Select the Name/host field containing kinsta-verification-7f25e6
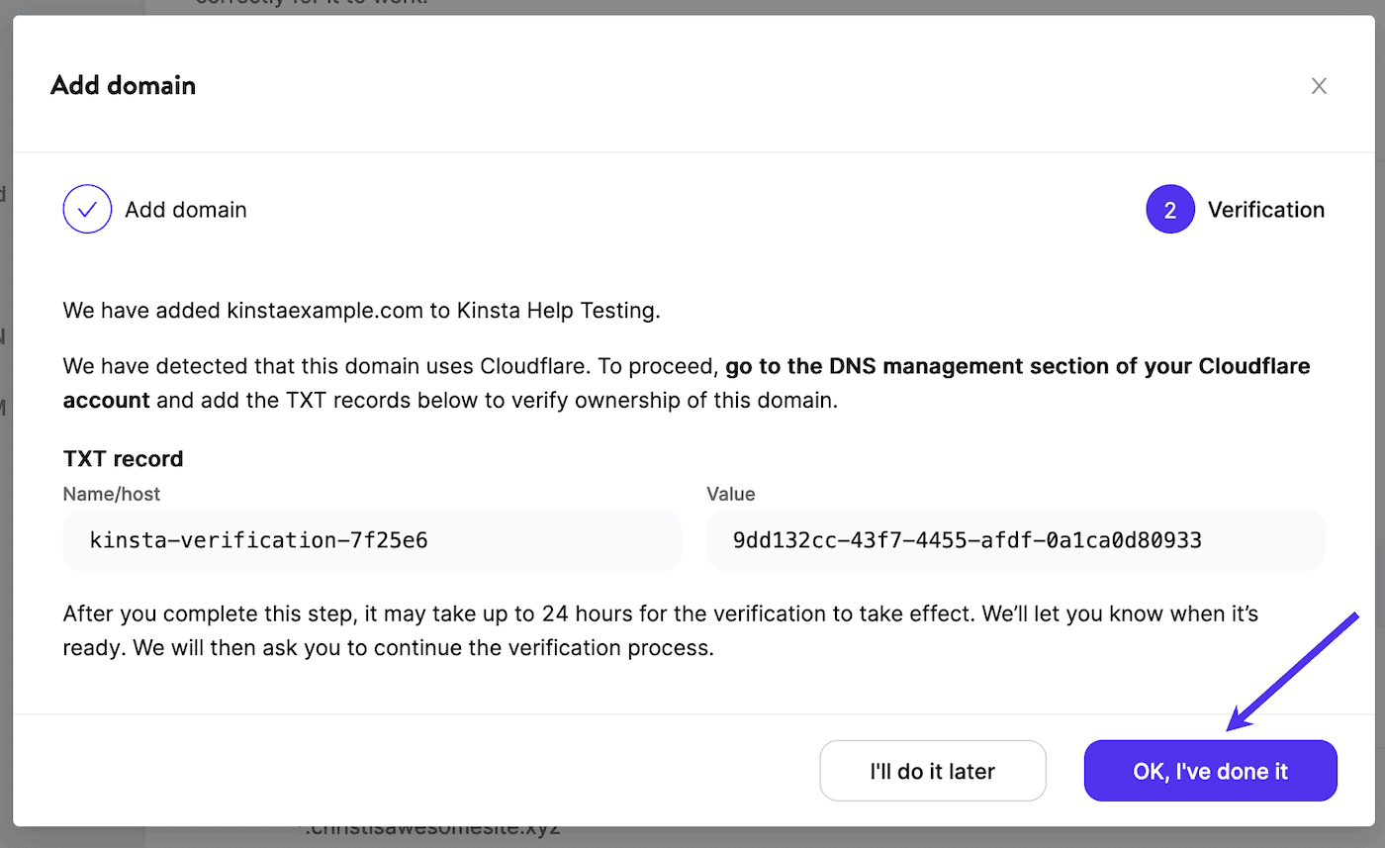Viewport: 1385px width, 848px height. [372, 540]
